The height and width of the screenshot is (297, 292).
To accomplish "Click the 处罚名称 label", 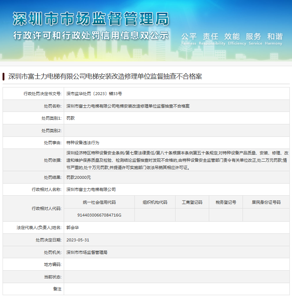I will point(53,106).
